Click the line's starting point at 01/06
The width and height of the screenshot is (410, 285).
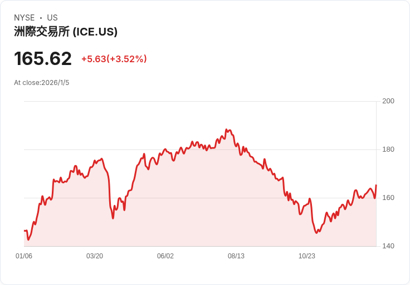coord(25,231)
